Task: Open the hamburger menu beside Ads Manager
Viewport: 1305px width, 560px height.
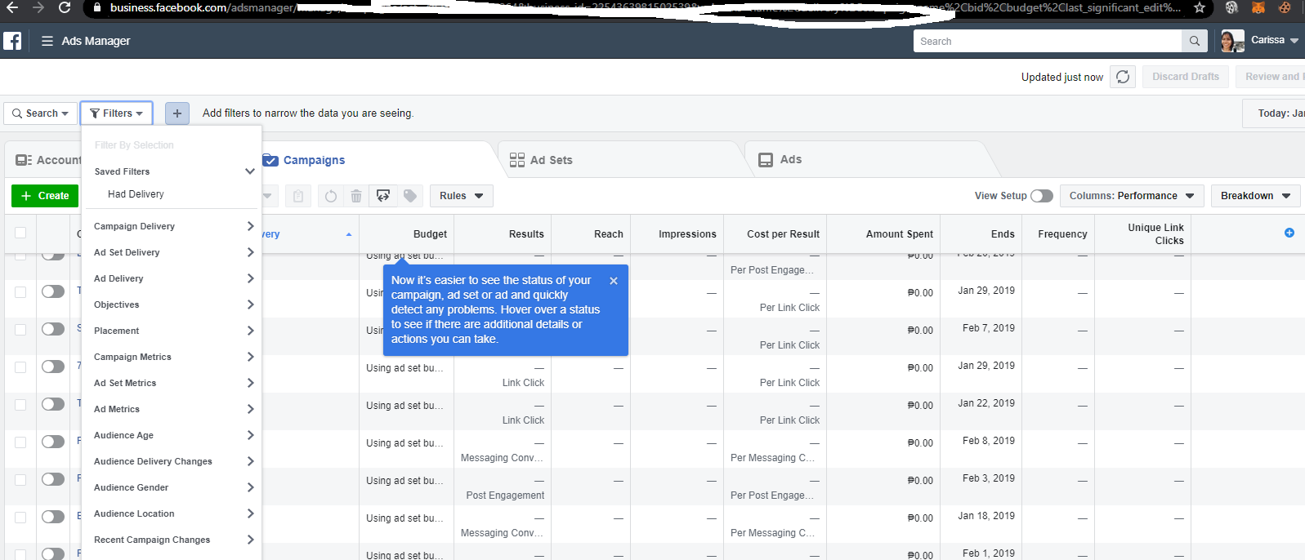Action: point(47,41)
